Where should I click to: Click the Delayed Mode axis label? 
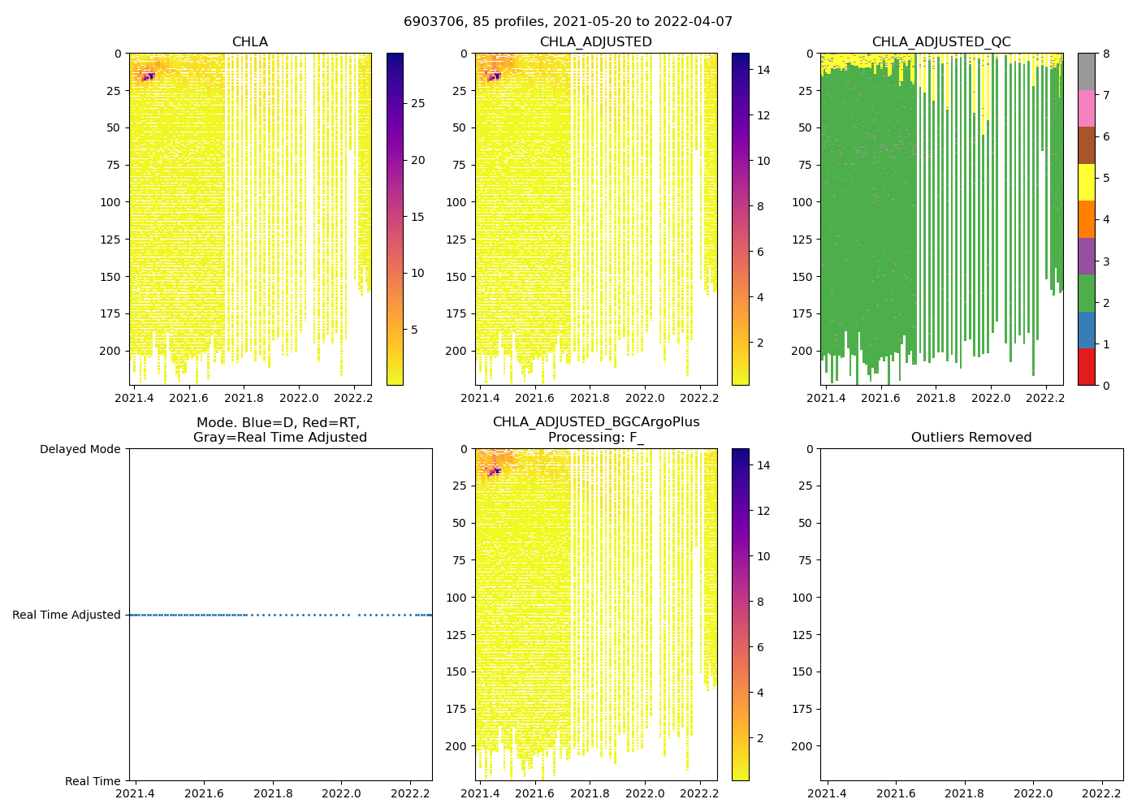point(80,449)
